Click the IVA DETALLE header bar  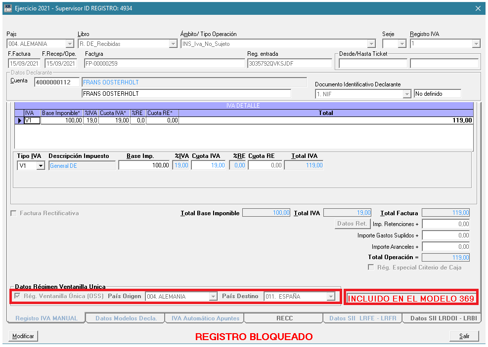(244, 106)
